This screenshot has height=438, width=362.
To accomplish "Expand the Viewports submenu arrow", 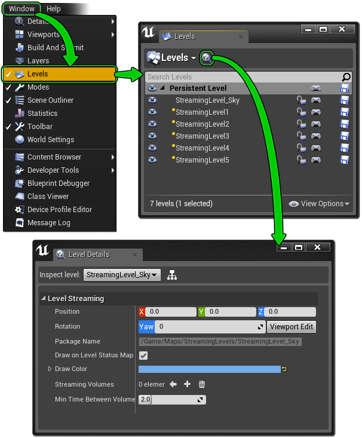I will point(112,35).
